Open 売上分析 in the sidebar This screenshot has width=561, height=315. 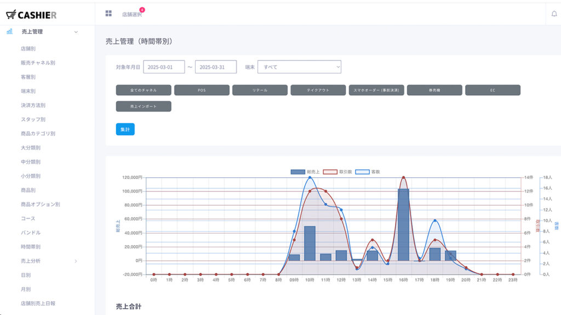[31, 261]
